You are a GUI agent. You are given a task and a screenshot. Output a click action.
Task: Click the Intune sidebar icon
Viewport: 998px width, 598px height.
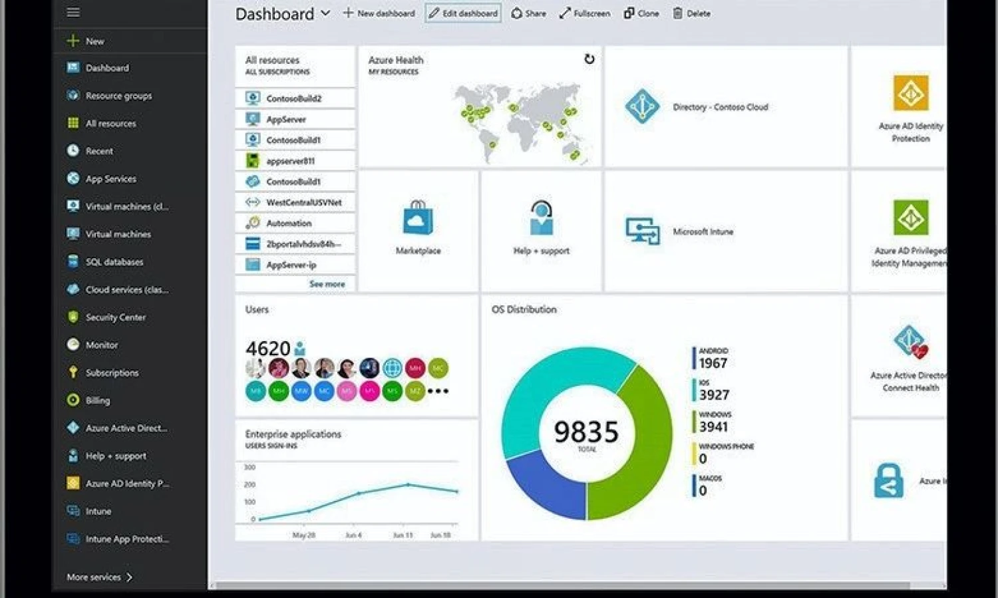click(73, 511)
